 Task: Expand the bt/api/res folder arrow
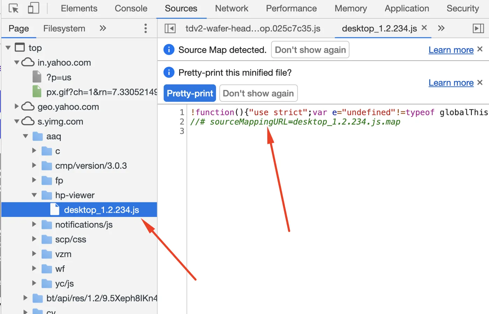click(x=25, y=298)
